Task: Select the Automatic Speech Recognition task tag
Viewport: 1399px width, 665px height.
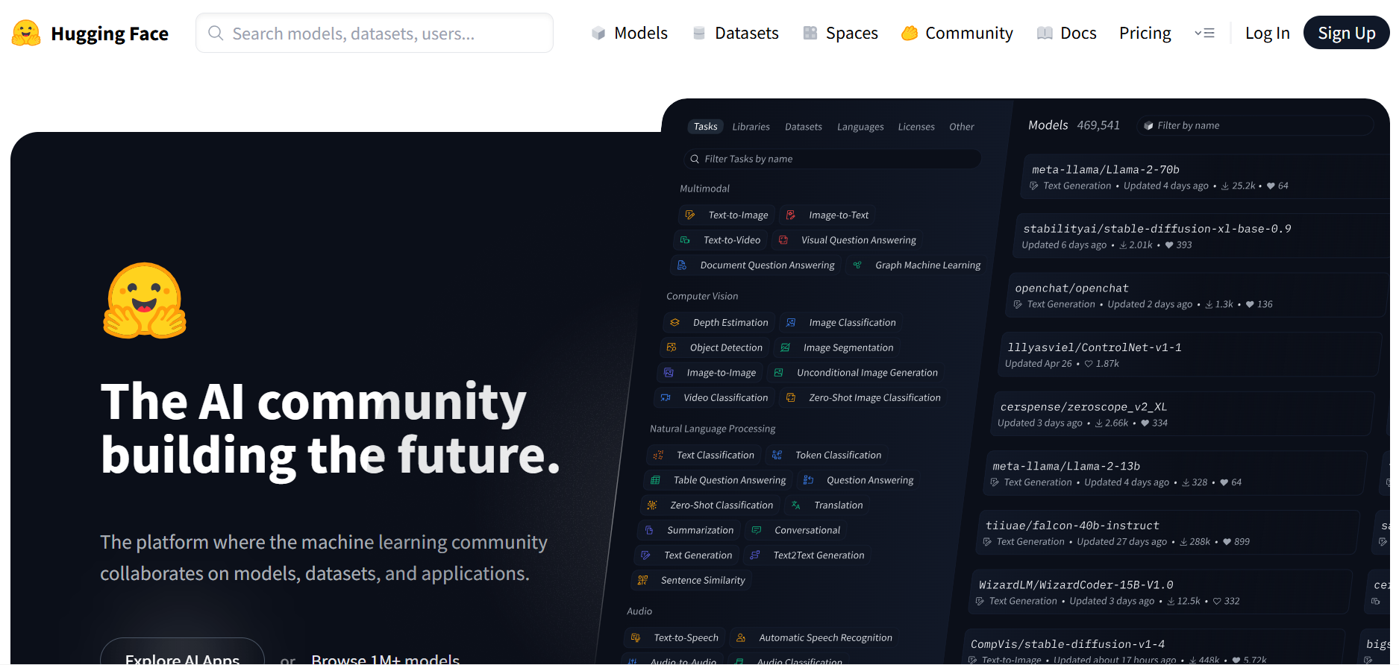Action: point(813,637)
